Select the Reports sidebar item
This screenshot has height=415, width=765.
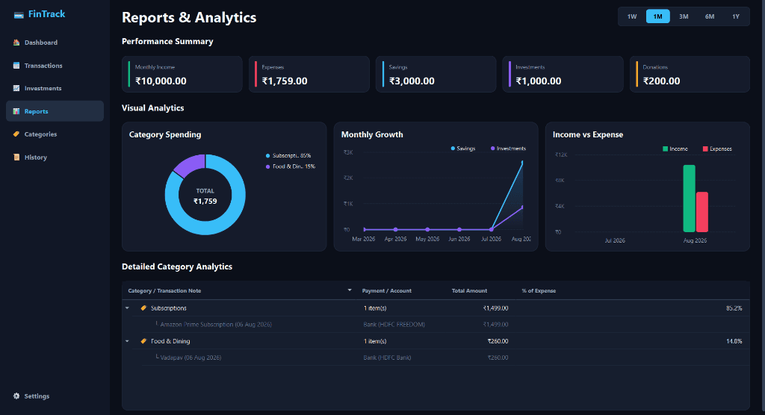coord(55,111)
